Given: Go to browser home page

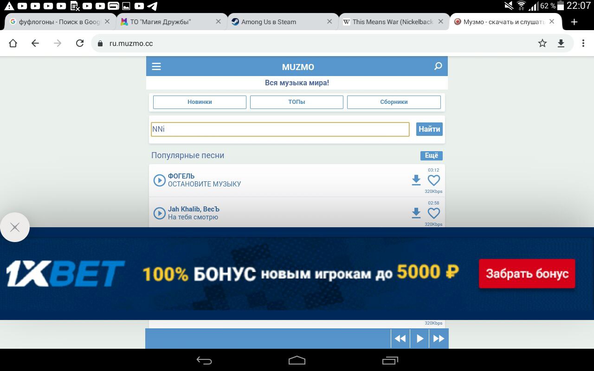Looking at the screenshot, I should pos(13,43).
